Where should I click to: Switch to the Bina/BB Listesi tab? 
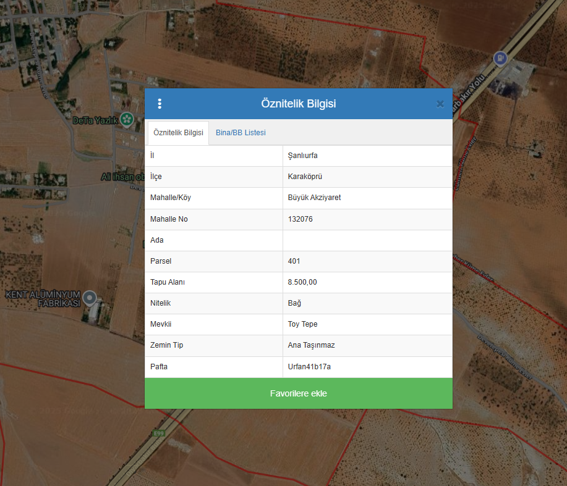241,133
